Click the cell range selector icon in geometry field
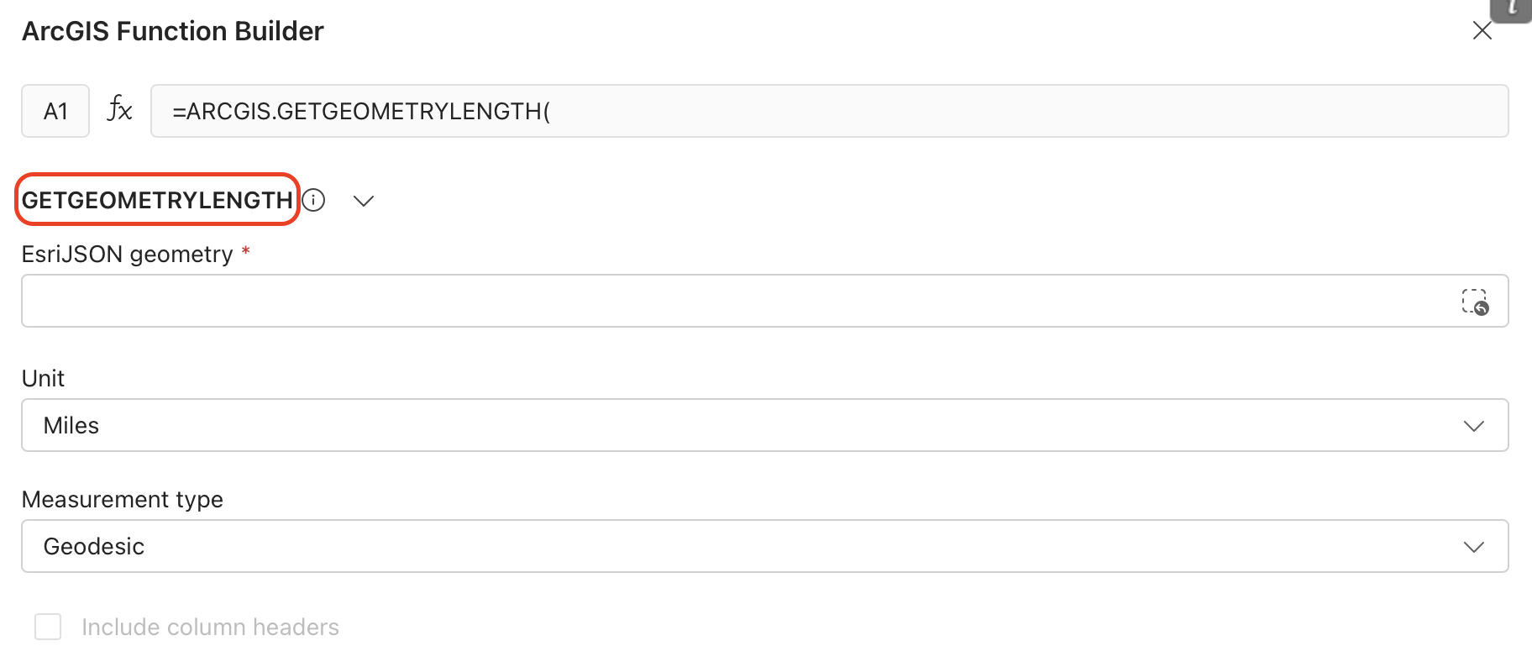Image resolution: width=1532 pixels, height=667 pixels. click(x=1476, y=301)
